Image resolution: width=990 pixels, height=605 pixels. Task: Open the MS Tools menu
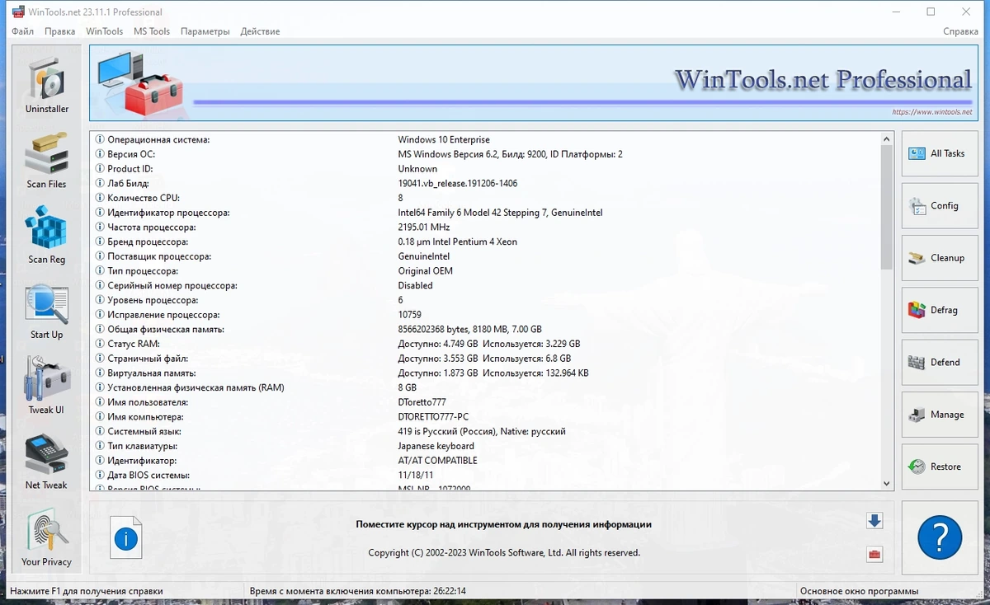point(152,31)
